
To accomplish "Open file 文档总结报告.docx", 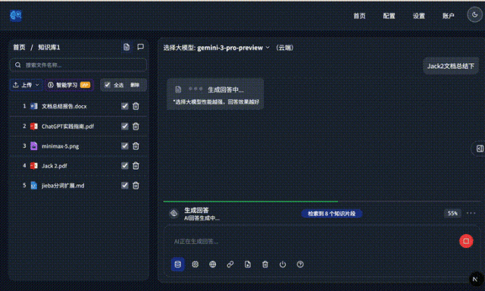I will coord(64,106).
